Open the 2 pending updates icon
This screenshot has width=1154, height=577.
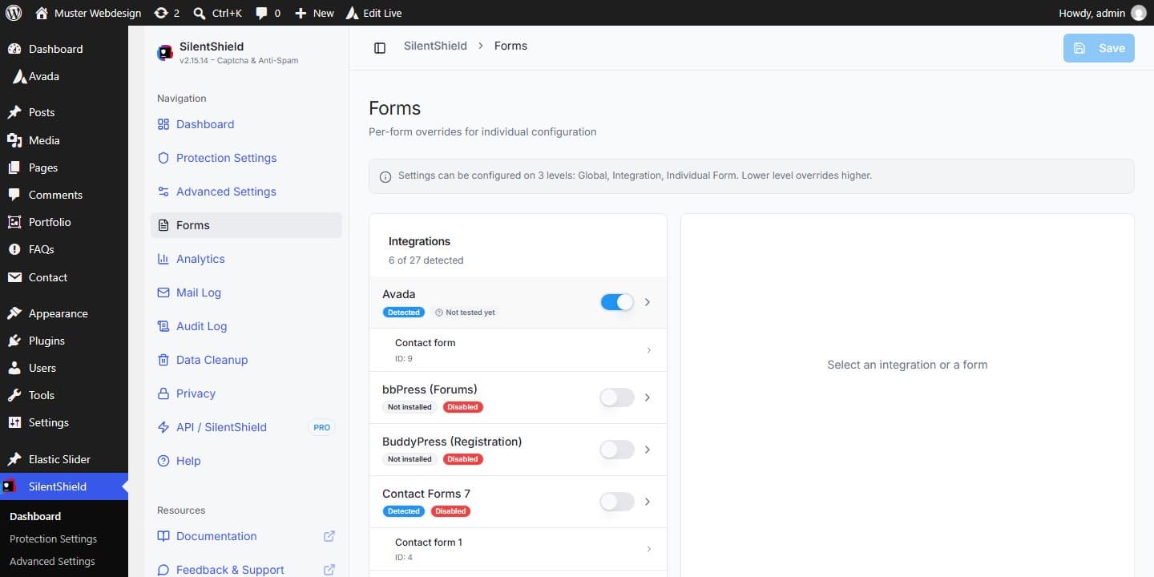coord(167,13)
